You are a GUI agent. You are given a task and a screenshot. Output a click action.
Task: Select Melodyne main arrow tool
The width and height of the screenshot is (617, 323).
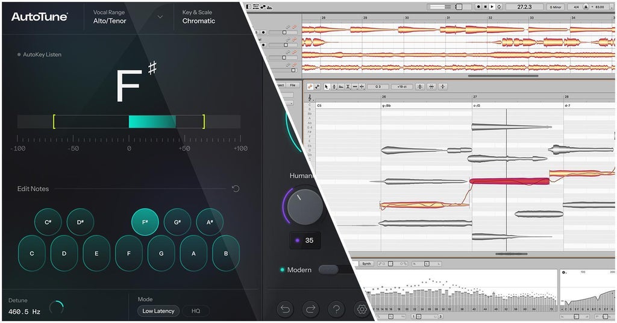point(327,87)
